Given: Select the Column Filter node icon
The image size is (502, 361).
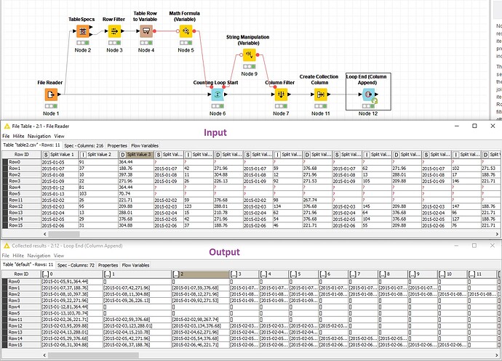Looking at the screenshot, I should (x=281, y=94).
